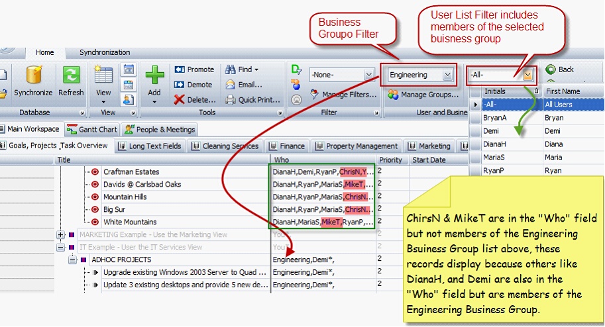Switch to the Finance view tab

(287, 146)
